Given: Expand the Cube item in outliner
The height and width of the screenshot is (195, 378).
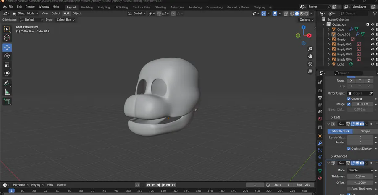Looking at the screenshot, I should pos(328,29).
